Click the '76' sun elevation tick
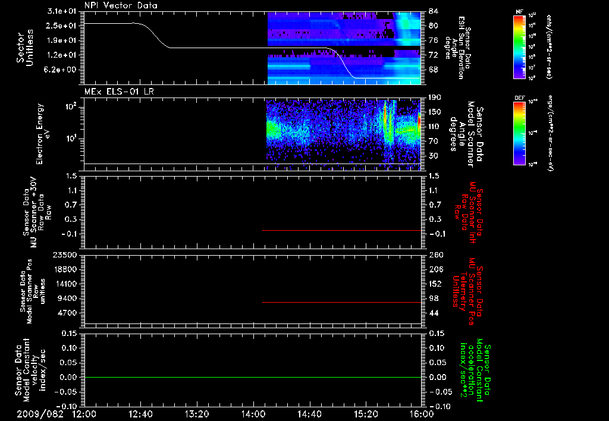The width and height of the screenshot is (609, 421). point(434,40)
